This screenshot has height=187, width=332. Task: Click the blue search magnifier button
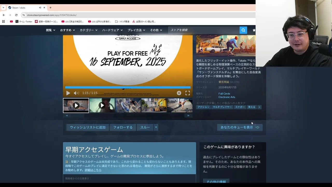[243, 30]
